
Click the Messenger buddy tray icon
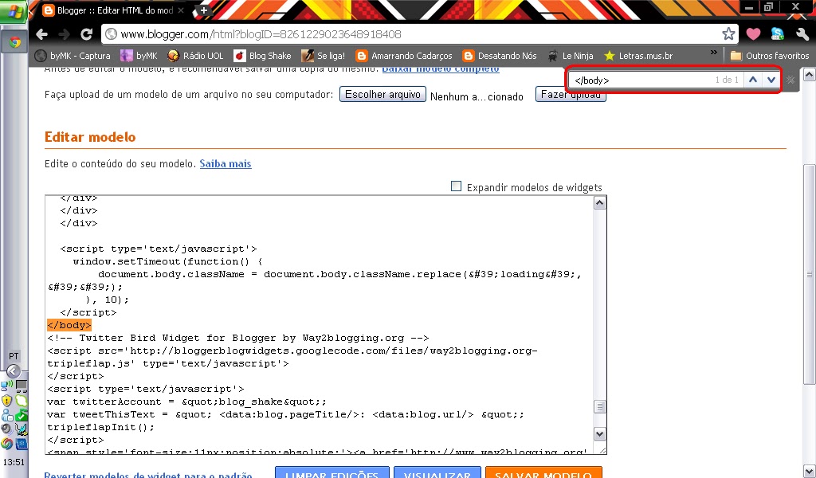[x=6, y=414]
